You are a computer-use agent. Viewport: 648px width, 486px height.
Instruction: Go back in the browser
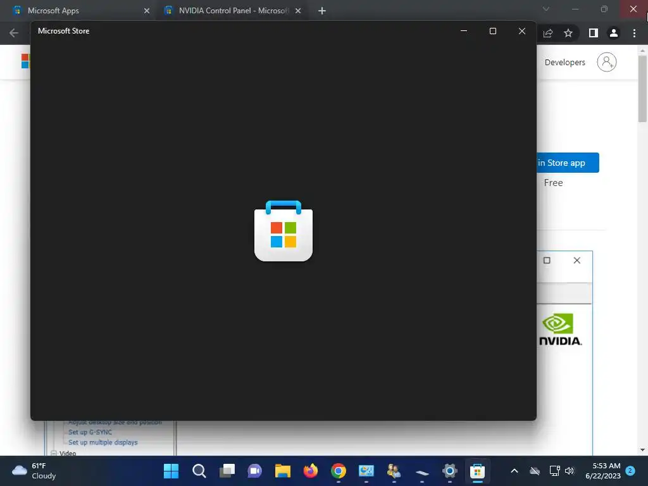point(14,33)
